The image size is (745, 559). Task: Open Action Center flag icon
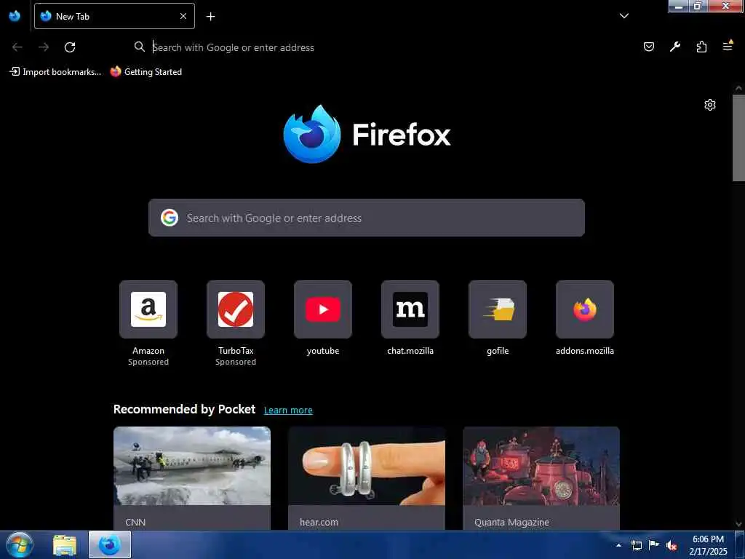(654, 545)
